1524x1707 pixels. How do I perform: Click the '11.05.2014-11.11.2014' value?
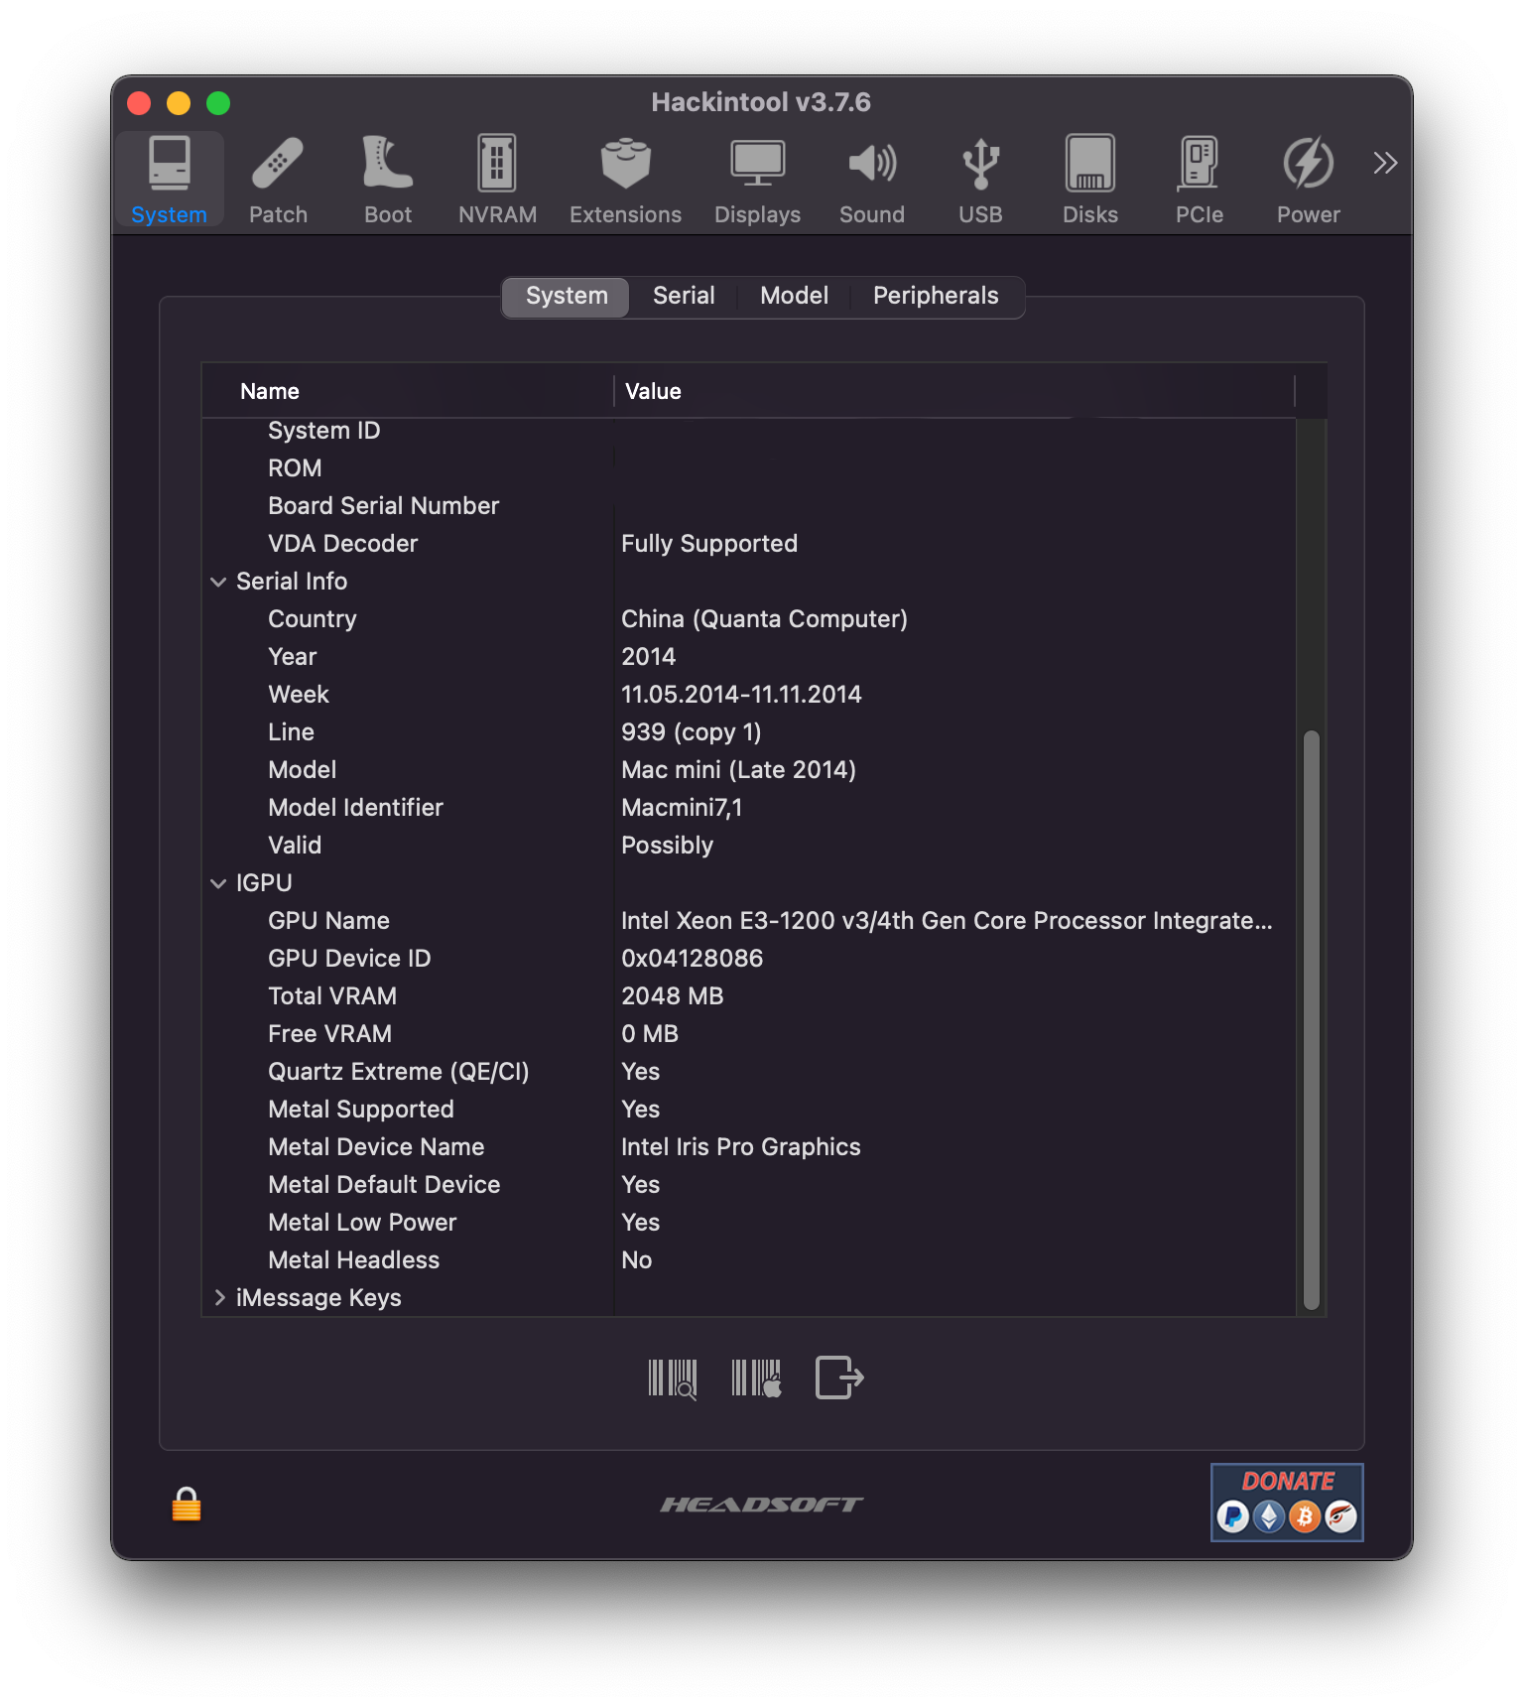(741, 695)
